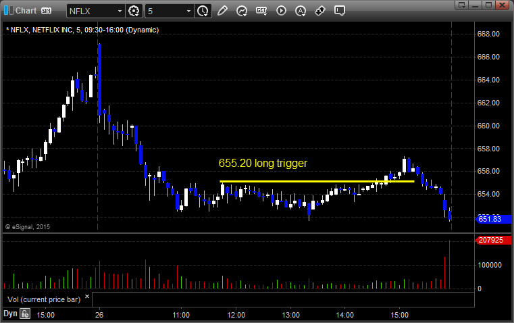Open the alerts circled-A menu
This screenshot has width=514, height=323.
click(301, 11)
